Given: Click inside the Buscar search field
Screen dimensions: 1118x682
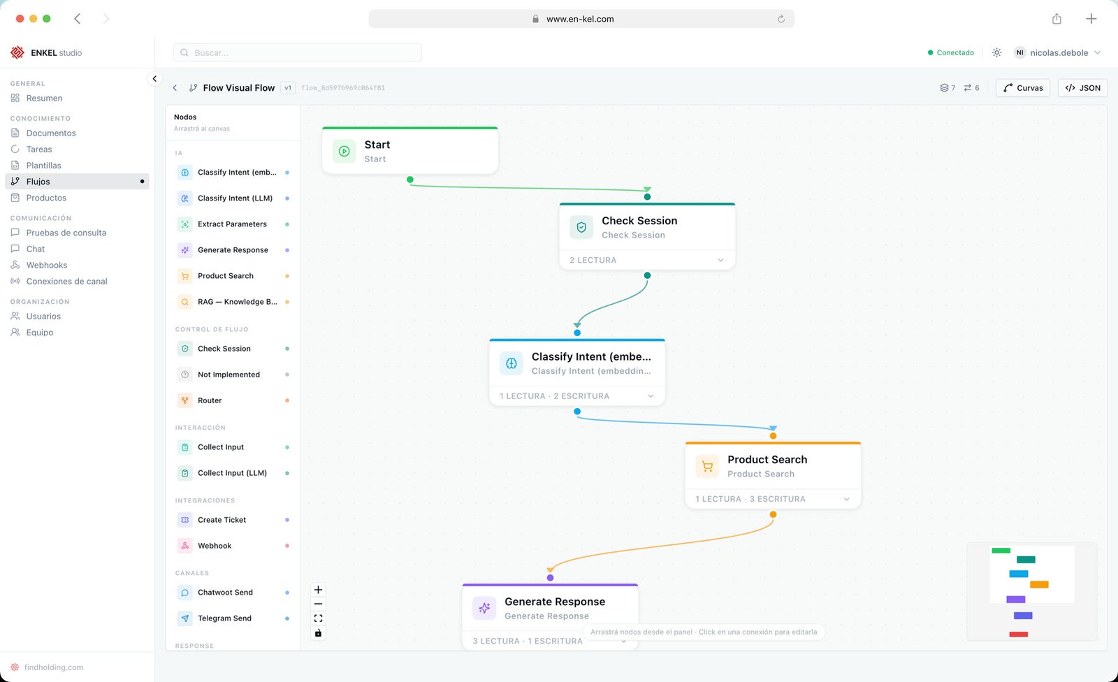Looking at the screenshot, I should 297,52.
